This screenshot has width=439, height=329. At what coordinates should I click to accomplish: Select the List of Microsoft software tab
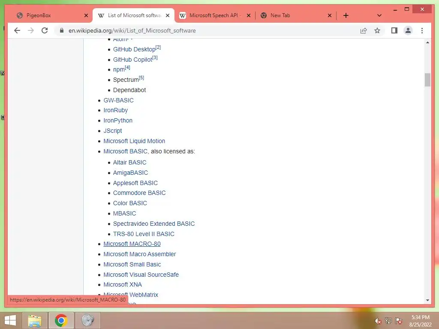click(133, 15)
